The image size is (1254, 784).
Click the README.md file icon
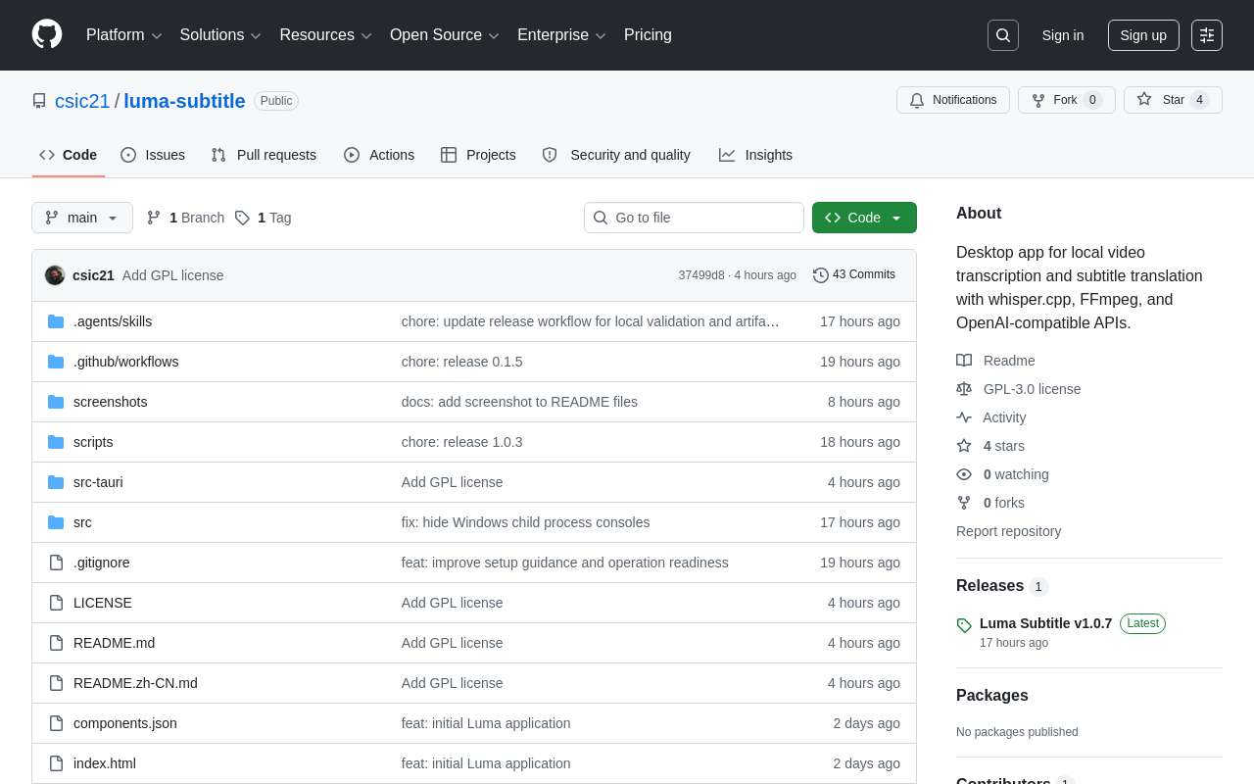pos(56,643)
